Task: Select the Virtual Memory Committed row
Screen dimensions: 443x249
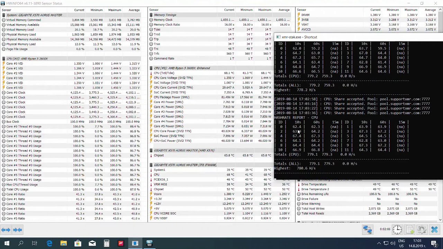Action: pos(71,20)
